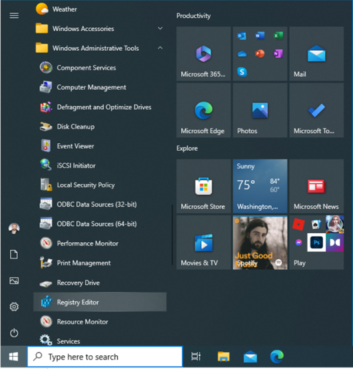The width and height of the screenshot is (353, 369).
Task: Open the Windows Accessories folder
Action: click(100, 29)
